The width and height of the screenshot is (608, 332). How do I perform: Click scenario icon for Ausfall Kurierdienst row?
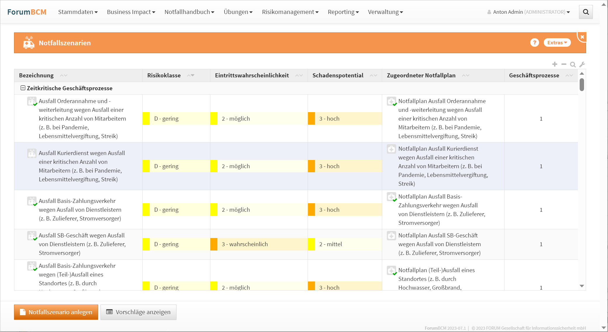(x=32, y=153)
